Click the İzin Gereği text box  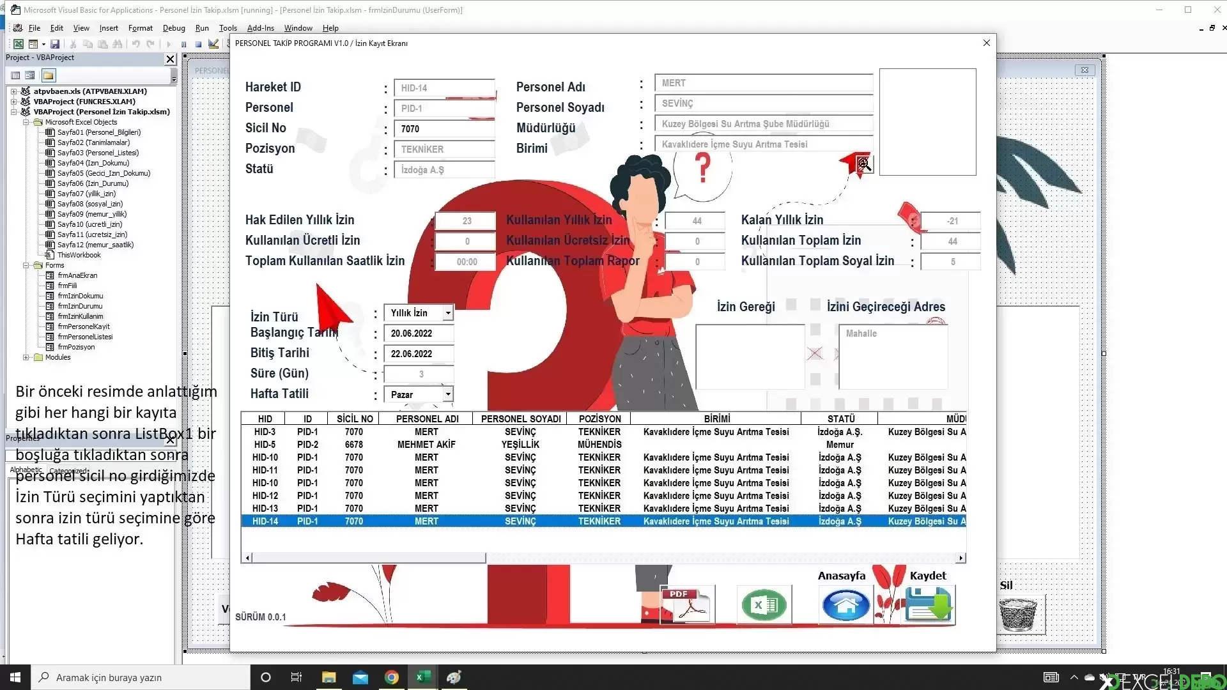[x=750, y=356]
